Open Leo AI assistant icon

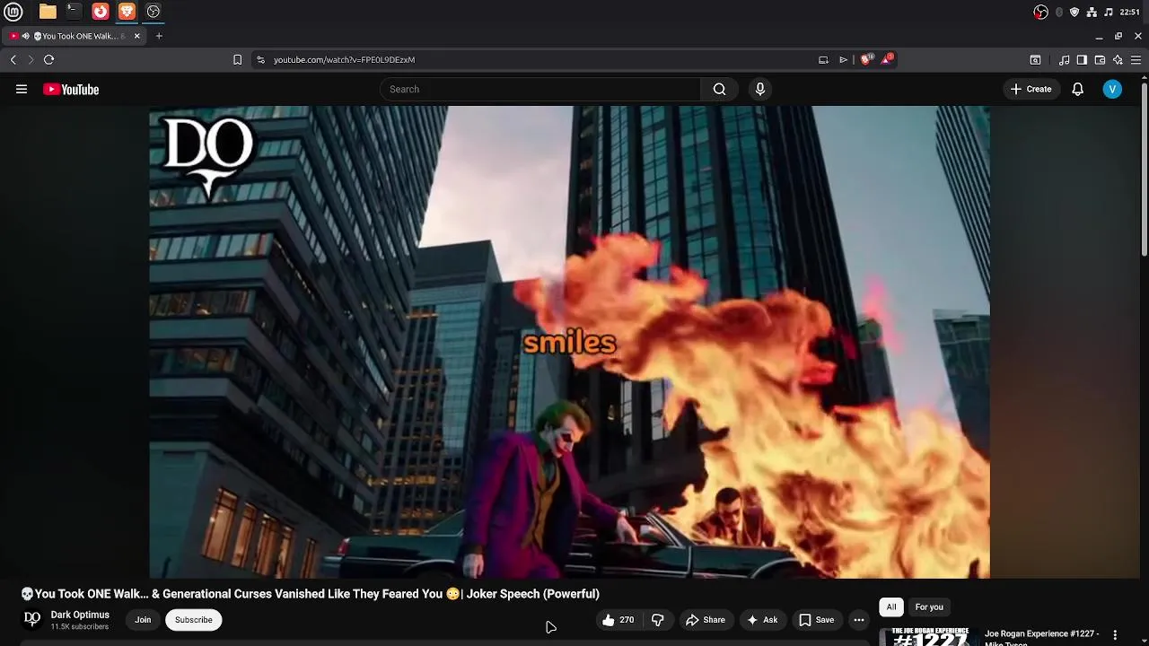1118,59
